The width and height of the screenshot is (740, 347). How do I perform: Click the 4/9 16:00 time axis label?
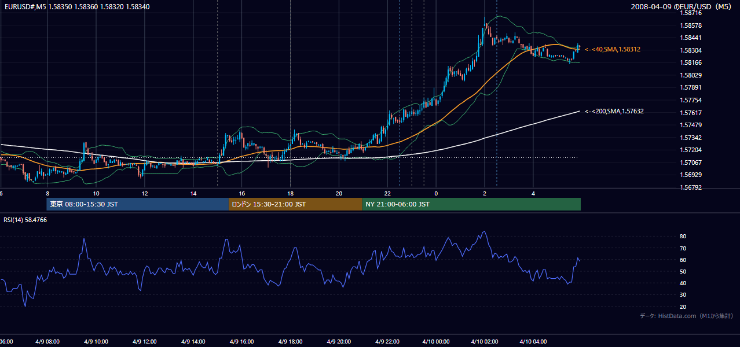tap(242, 341)
